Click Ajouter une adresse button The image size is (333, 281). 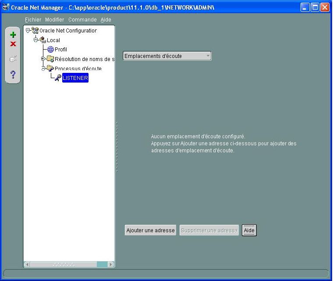pyautogui.click(x=150, y=231)
